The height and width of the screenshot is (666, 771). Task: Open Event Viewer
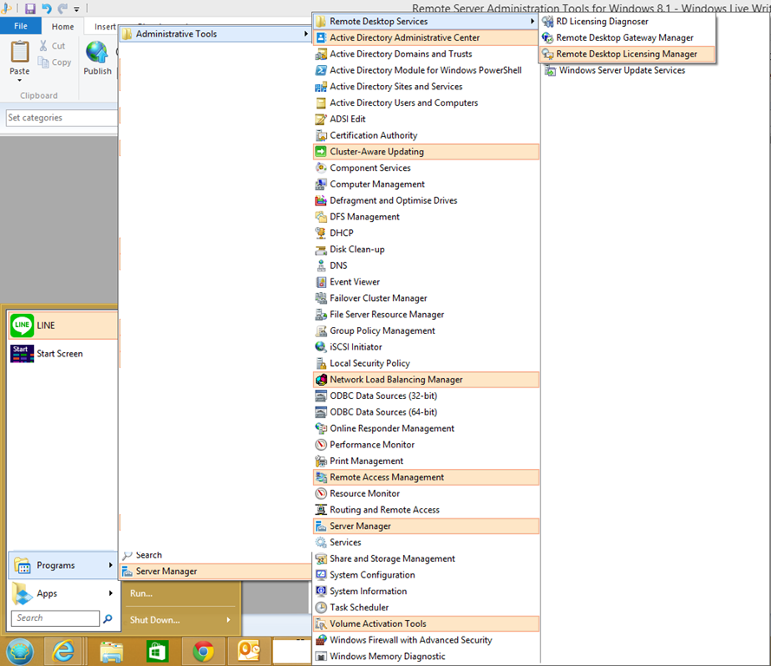352,281
